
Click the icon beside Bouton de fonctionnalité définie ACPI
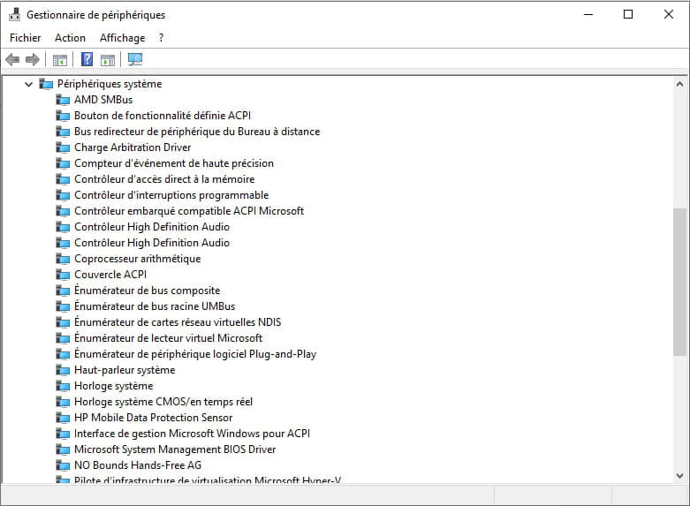(63, 116)
